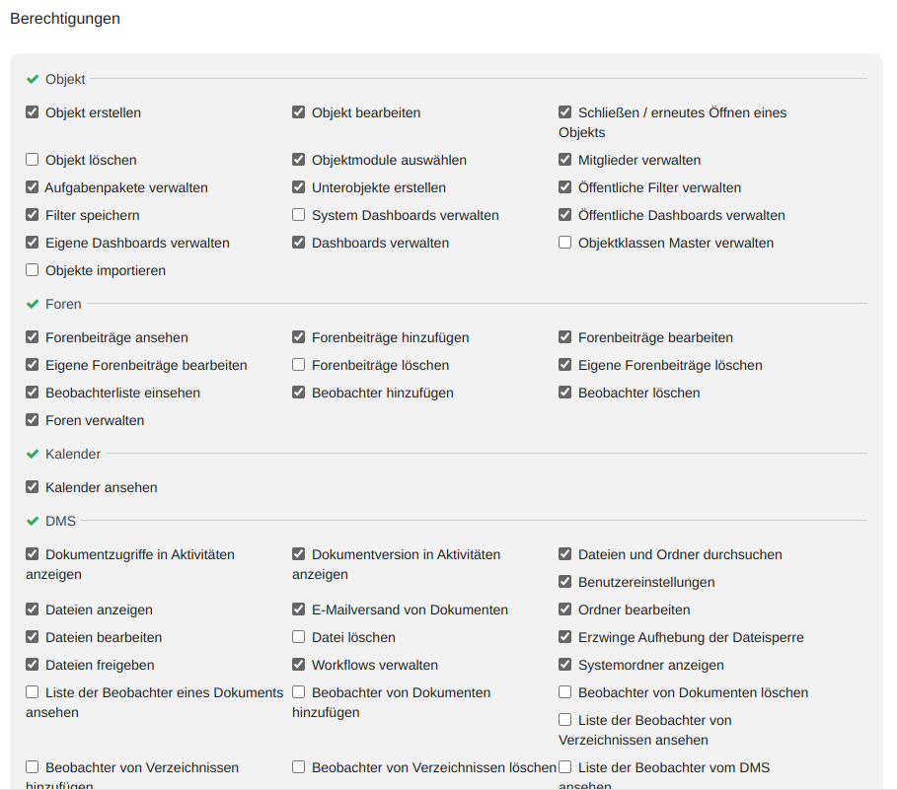The height and width of the screenshot is (790, 897).
Task: Toggle "Forenbeiträge löschen" checkbox
Action: coord(299,365)
